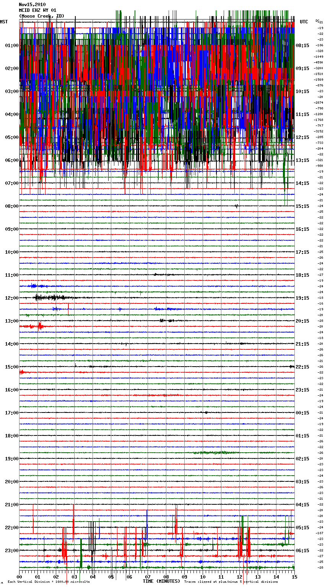Click the DC offset value "-1768"
Image resolution: width=325 pixels, height=587 pixels.
point(318,120)
